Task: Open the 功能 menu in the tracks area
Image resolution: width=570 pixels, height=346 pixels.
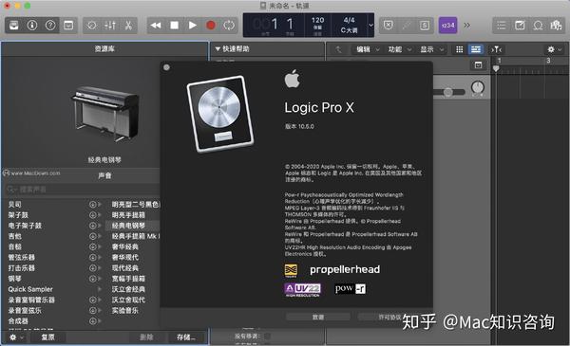Action: pyautogui.click(x=399, y=49)
